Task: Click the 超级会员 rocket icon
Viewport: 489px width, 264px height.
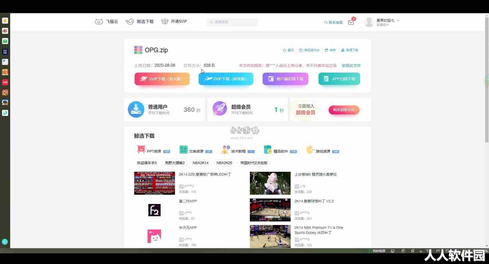Action: tap(220, 109)
